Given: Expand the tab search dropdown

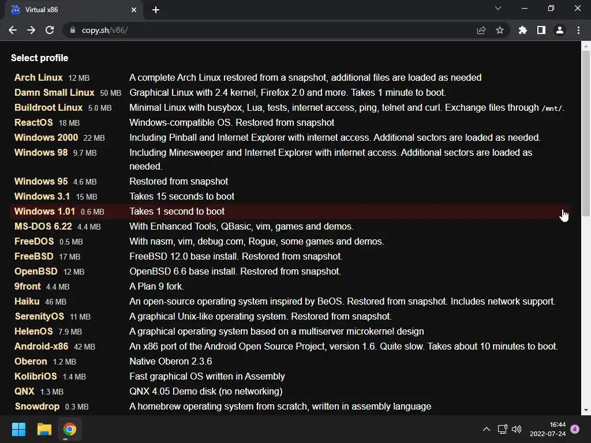Looking at the screenshot, I should pos(498,8).
